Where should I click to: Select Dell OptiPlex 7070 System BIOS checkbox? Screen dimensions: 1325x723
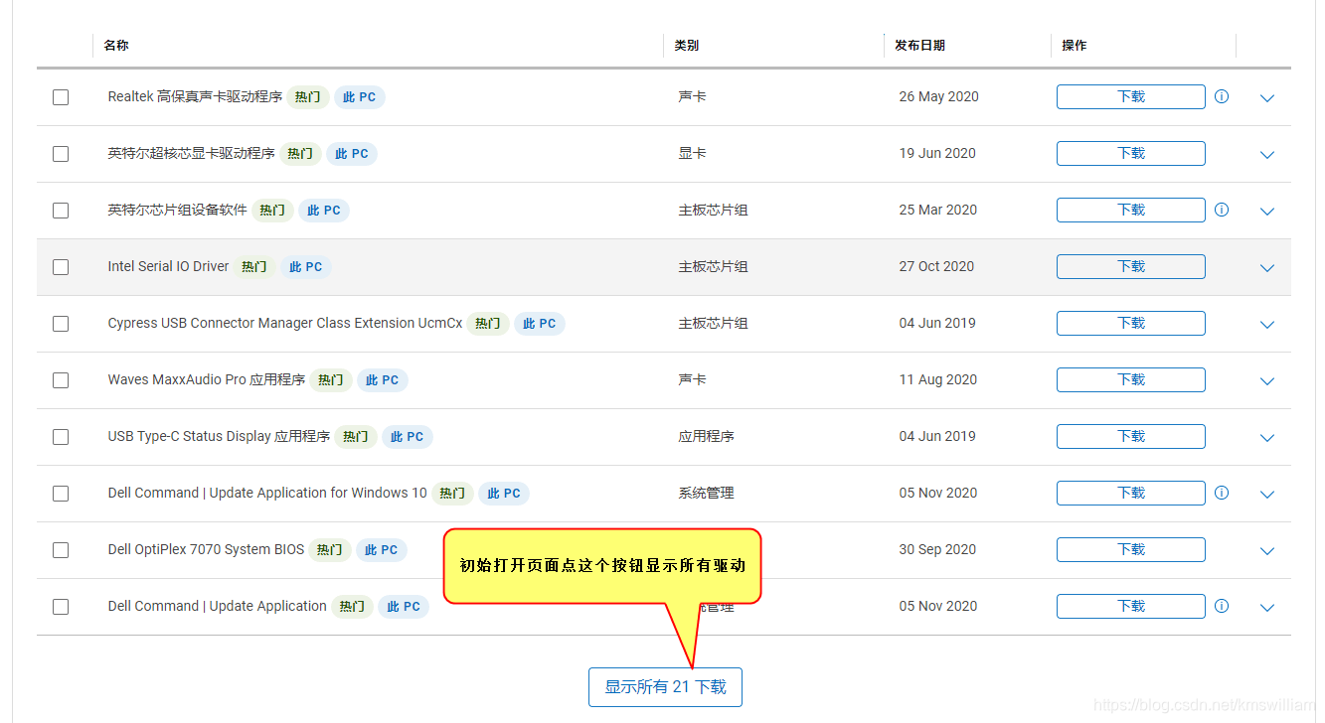pyautogui.click(x=61, y=550)
